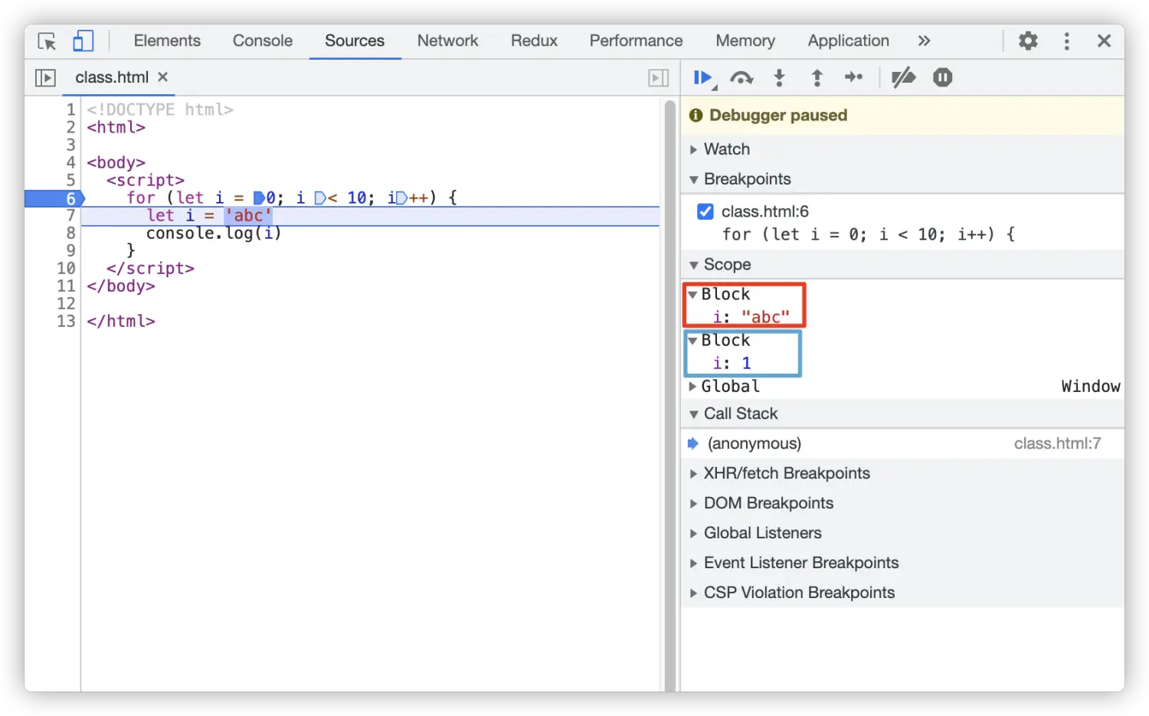
Task: Click the breakpoint code preview for loop
Action: (x=868, y=234)
